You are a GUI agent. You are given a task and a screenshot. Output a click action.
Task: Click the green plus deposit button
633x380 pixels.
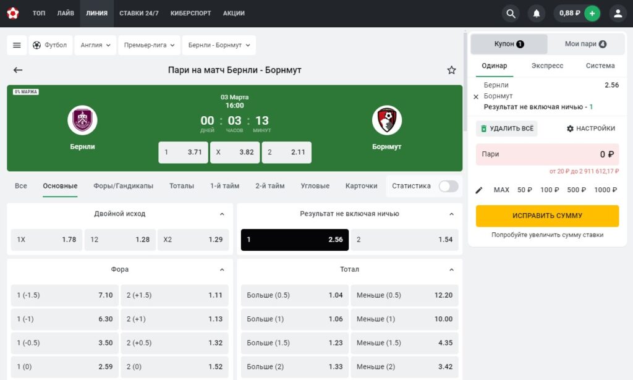tap(592, 14)
